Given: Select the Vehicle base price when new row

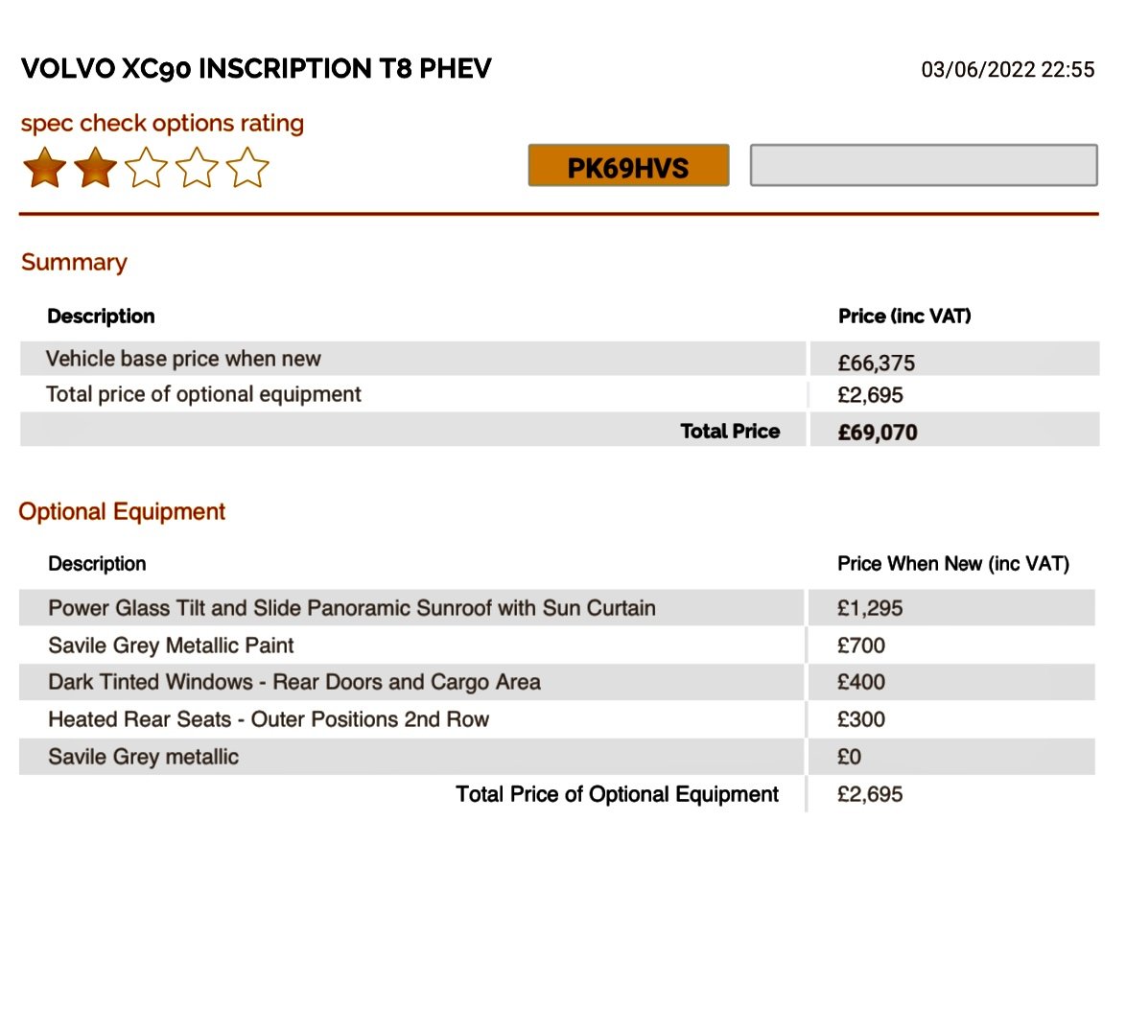Looking at the screenshot, I should pos(559,359).
